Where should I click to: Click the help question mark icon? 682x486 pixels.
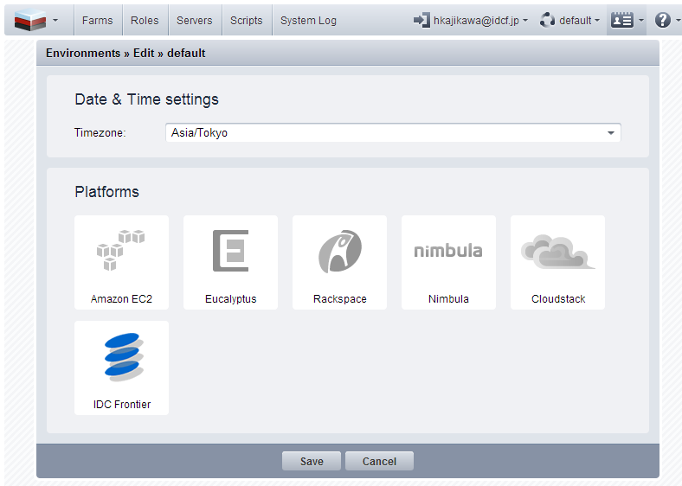point(662,20)
